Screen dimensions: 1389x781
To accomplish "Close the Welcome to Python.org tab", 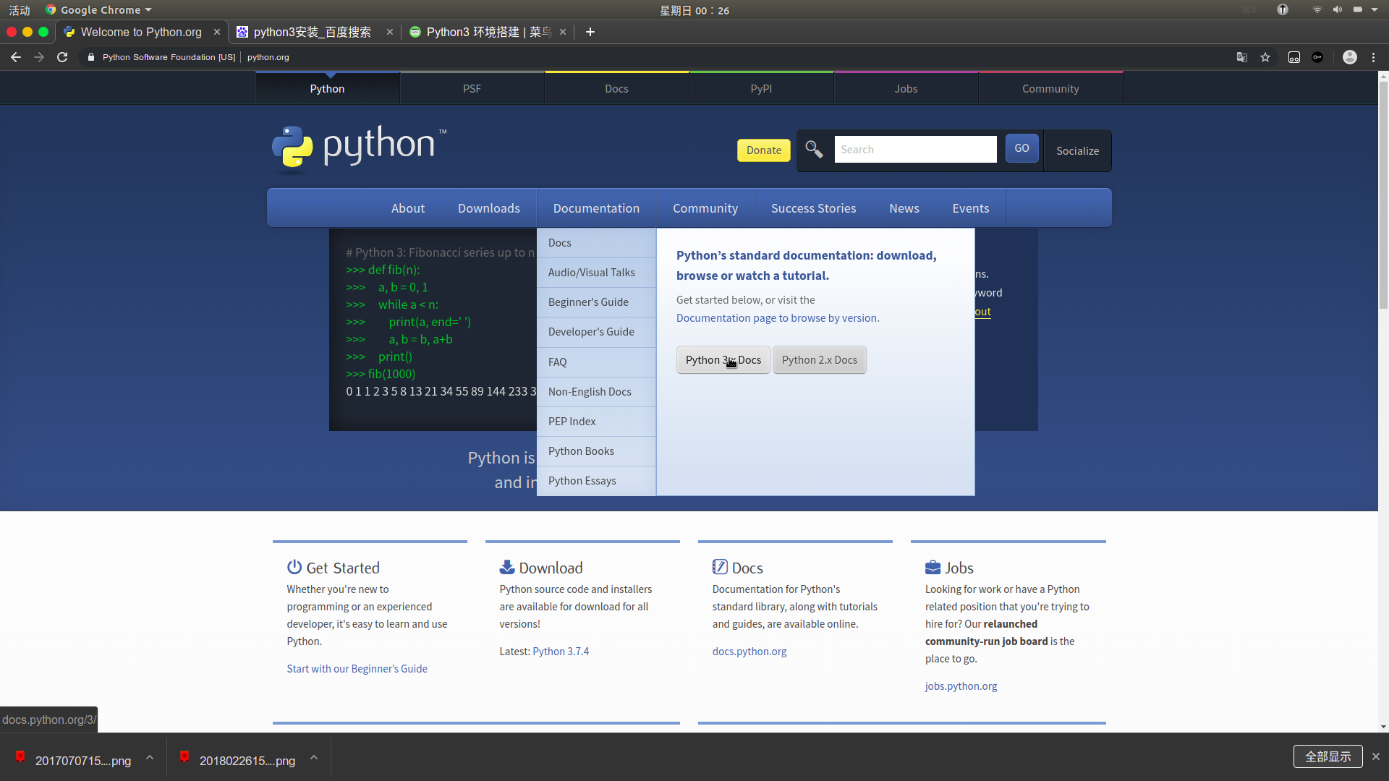I will [x=217, y=32].
